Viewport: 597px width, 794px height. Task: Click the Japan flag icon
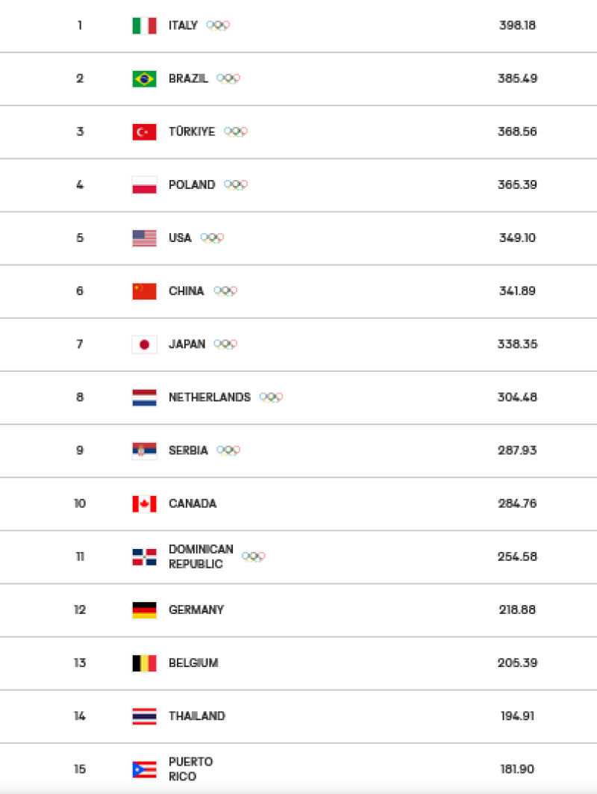(x=144, y=344)
